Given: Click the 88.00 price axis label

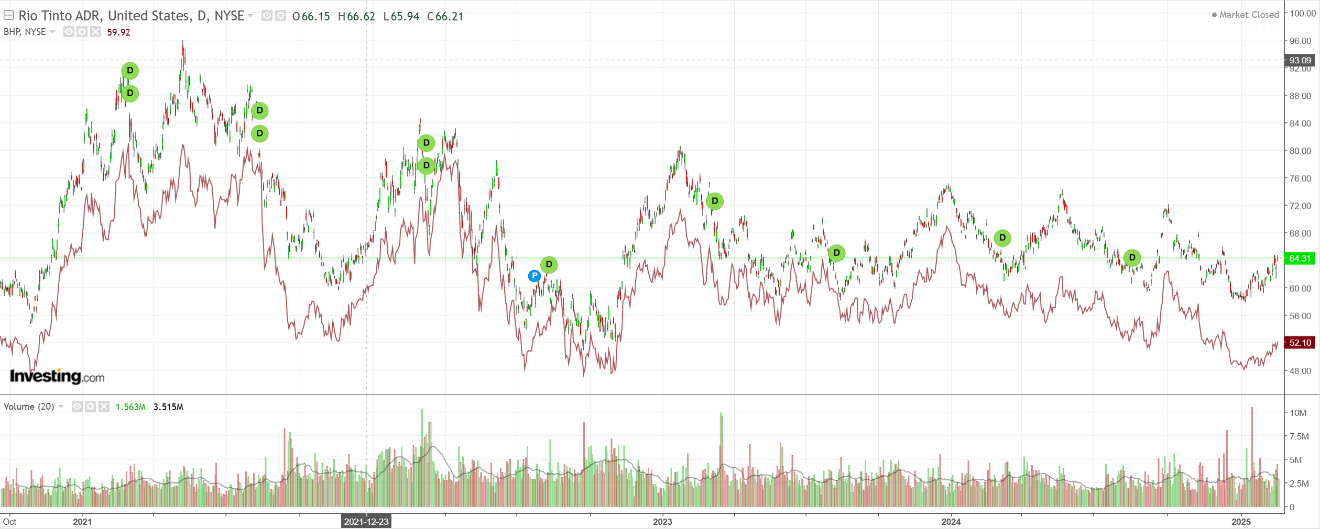Looking at the screenshot, I should (x=1301, y=96).
